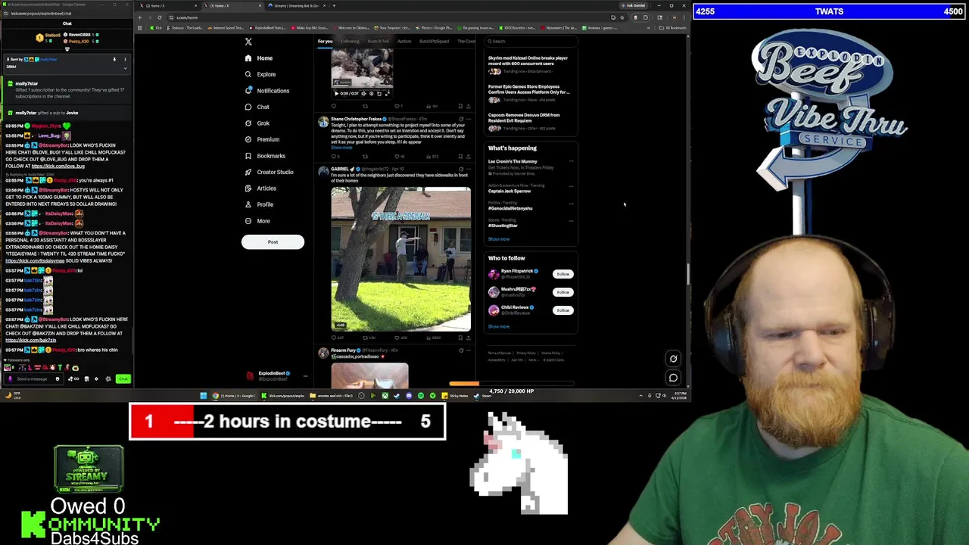The width and height of the screenshot is (969, 545).
Task: Open the kick.com/love_bug link in chat
Action: click(58, 166)
